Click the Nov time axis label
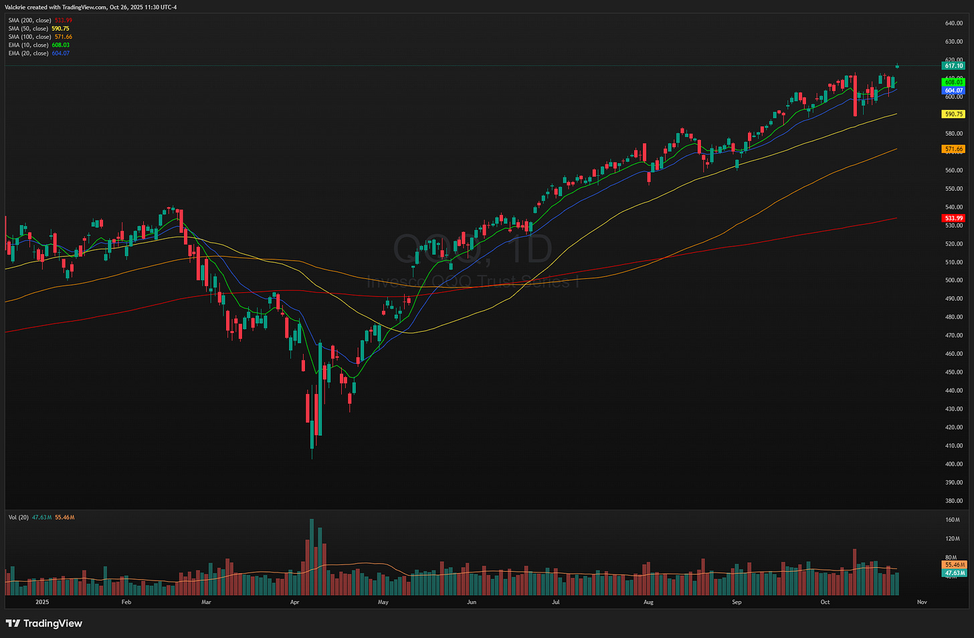974x638 pixels. pos(922,602)
